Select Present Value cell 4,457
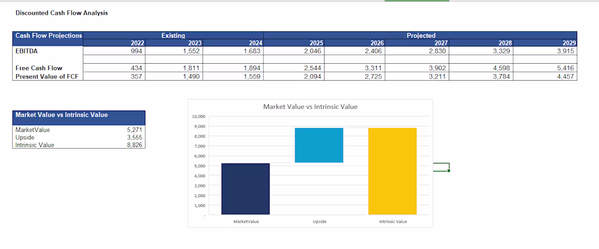 [x=546, y=76]
